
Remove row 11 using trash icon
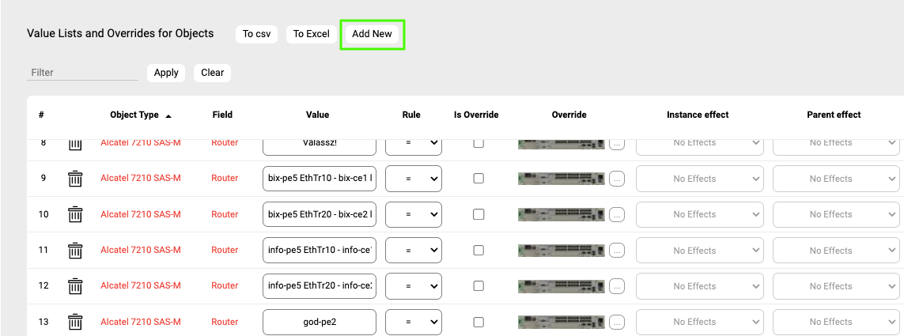click(75, 251)
